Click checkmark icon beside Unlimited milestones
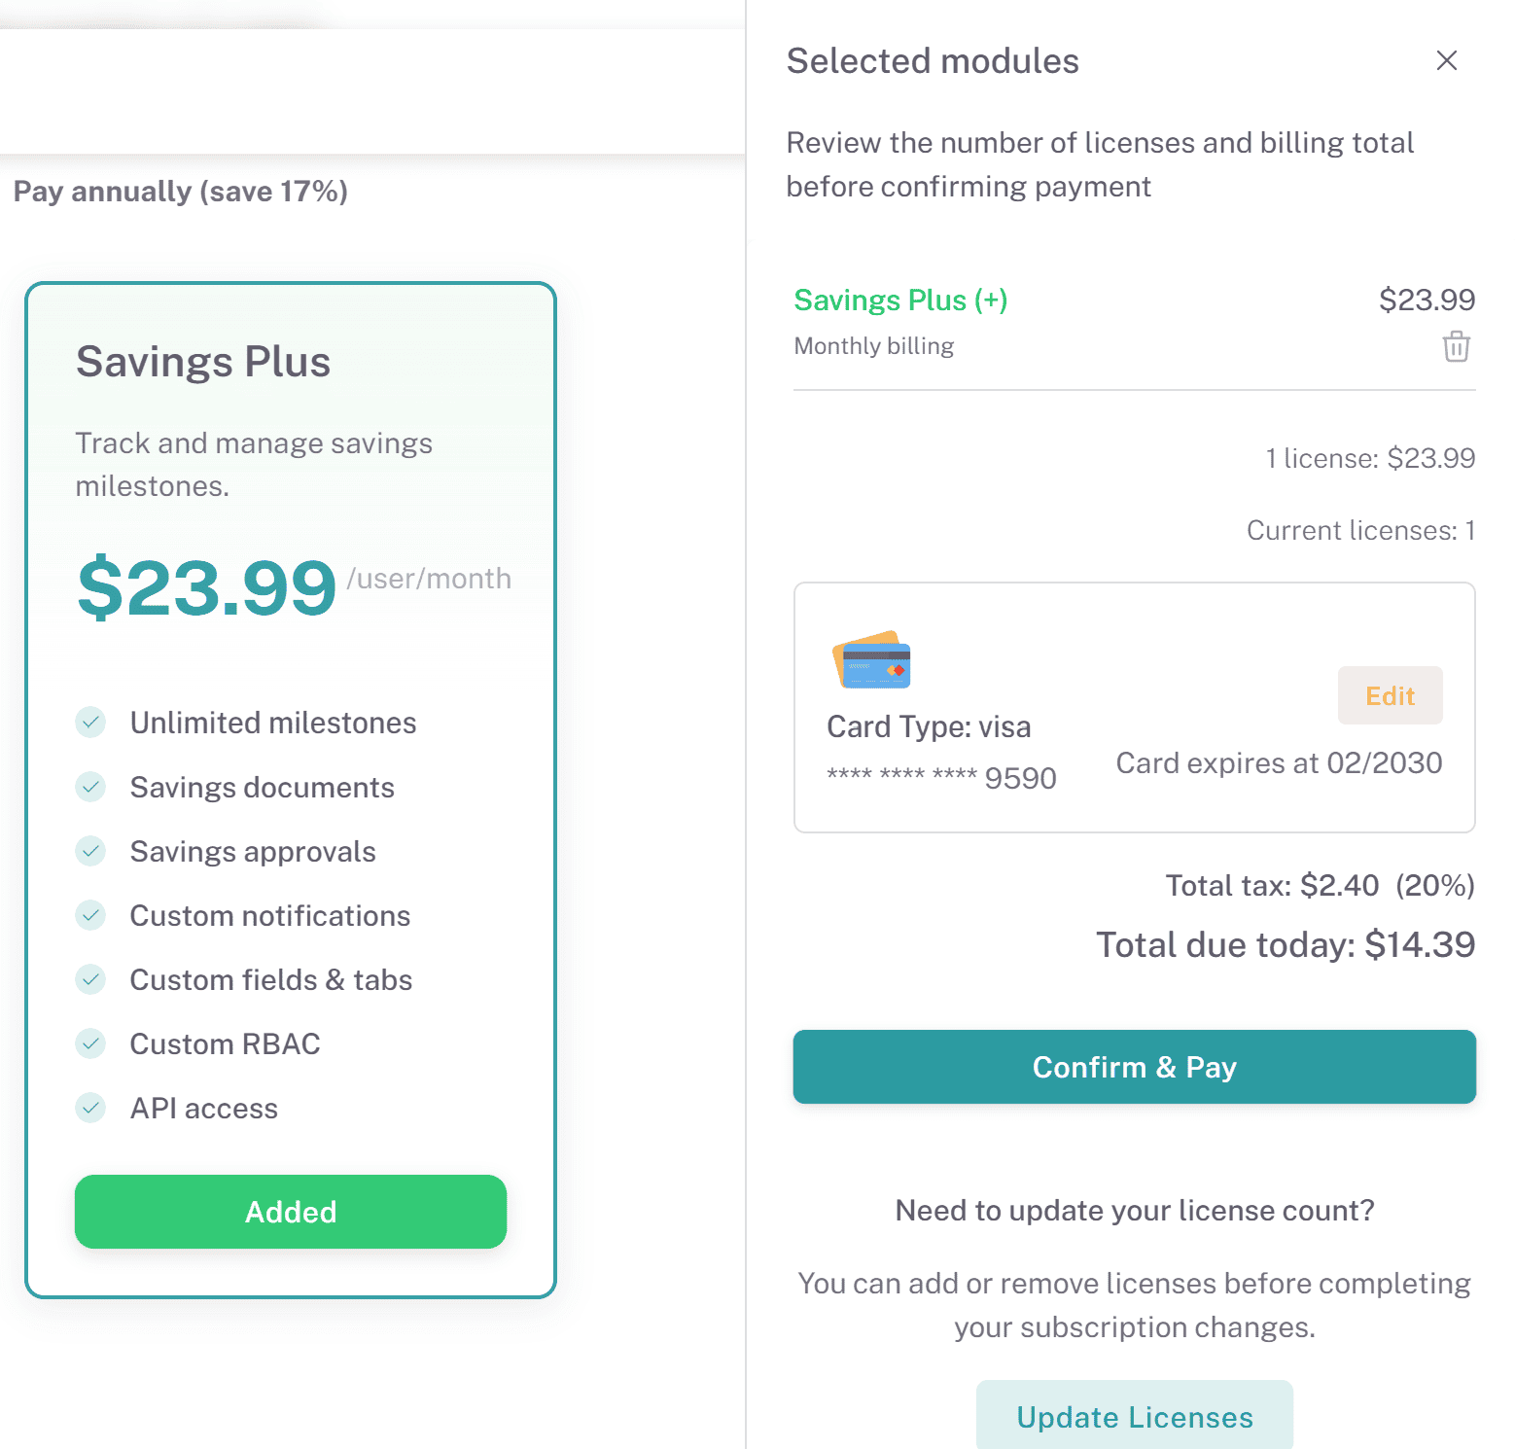Viewport: 1515px width, 1449px height. (x=90, y=723)
